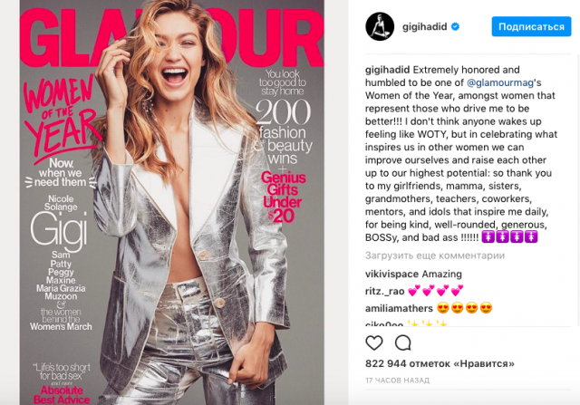The height and width of the screenshot is (405, 580).
Task: Click the heart like icon
Action: pyautogui.click(x=374, y=342)
